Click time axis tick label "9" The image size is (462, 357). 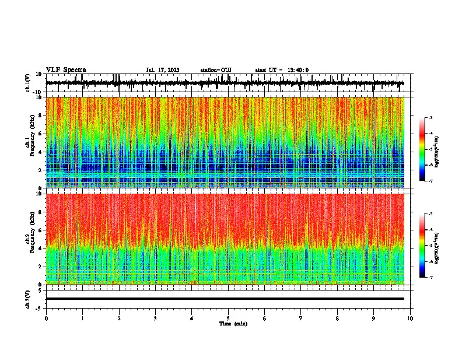click(373, 318)
